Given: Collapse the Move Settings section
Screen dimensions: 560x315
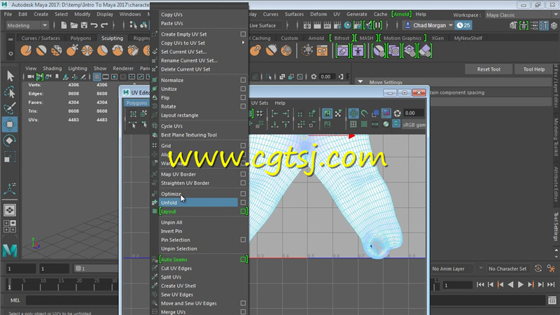Looking at the screenshot, I should click(x=360, y=82).
